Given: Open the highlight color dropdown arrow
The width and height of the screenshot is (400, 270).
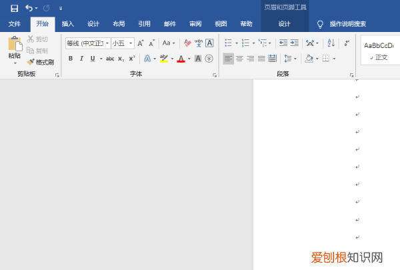Looking at the screenshot, I should pos(172,59).
